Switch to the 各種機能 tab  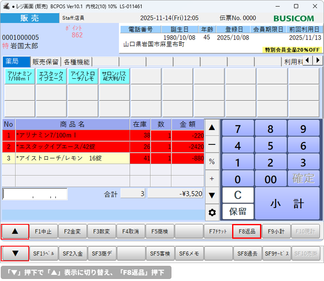76,62
